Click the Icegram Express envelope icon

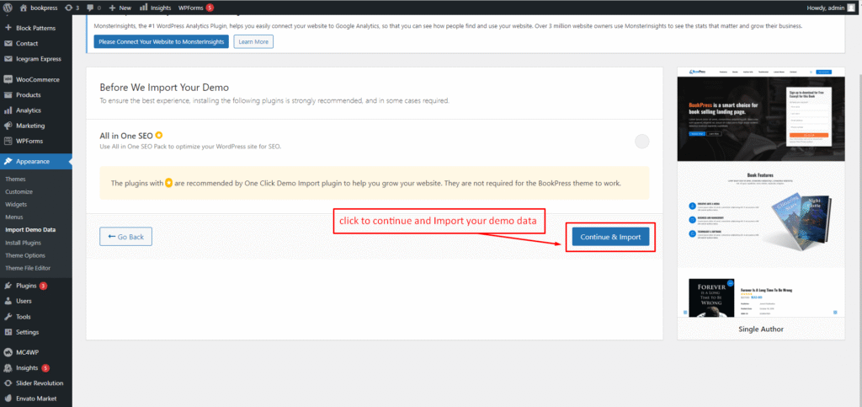pyautogui.click(x=8, y=59)
